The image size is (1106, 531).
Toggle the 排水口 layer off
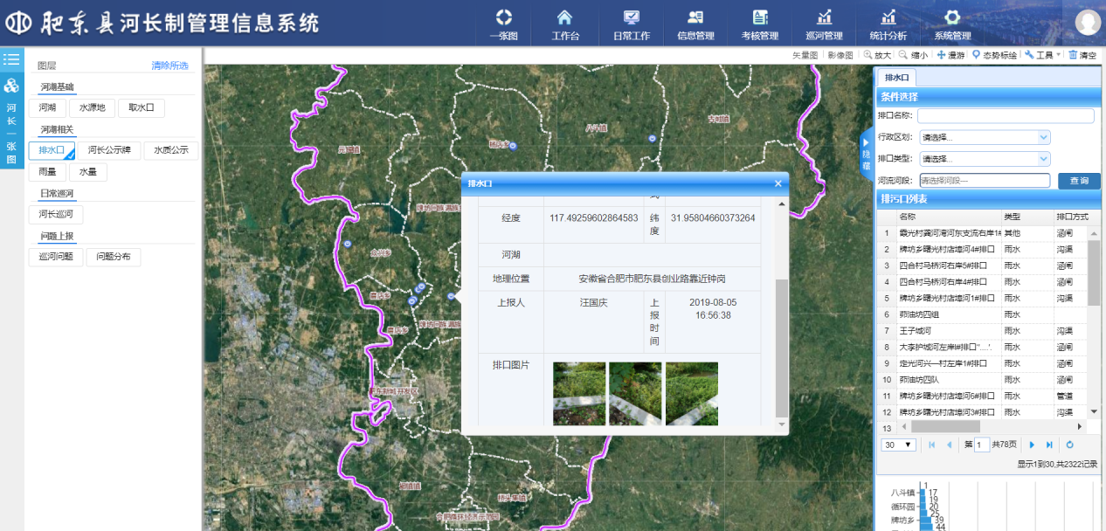(52, 150)
